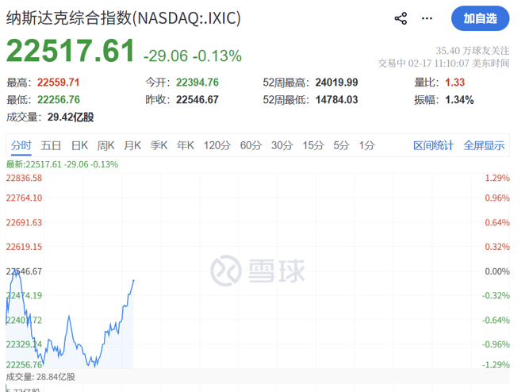The image size is (529, 392).
Task: Switch to the 30分 interval
Action: [282, 145]
